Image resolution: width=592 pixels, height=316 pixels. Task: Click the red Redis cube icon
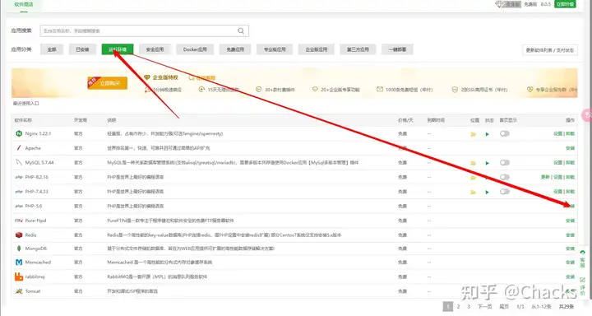(x=19, y=235)
